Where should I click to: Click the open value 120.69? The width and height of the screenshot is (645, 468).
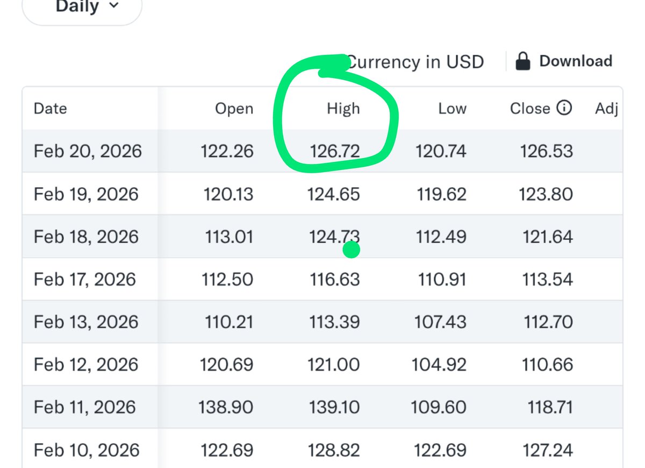click(227, 365)
